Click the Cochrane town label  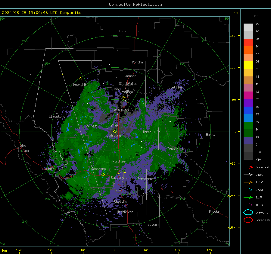pyautogui.click(x=98, y=169)
